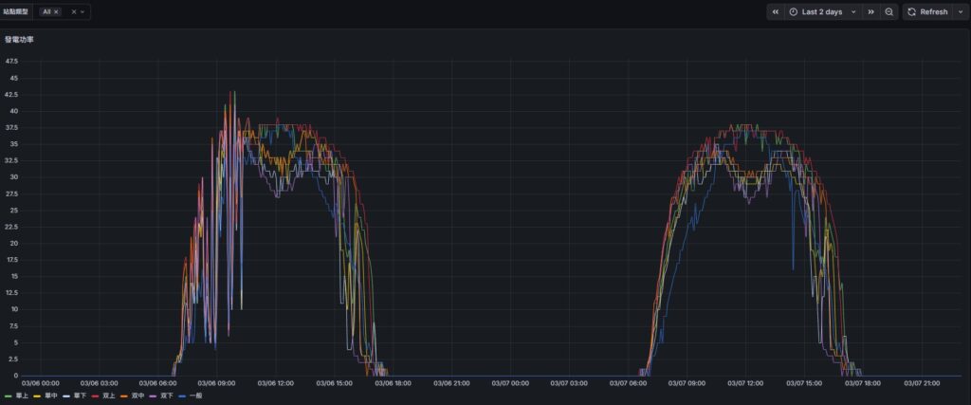Image resolution: width=971 pixels, height=405 pixels.
Task: Expand the refresh interval dropdown arrow
Action: click(958, 12)
